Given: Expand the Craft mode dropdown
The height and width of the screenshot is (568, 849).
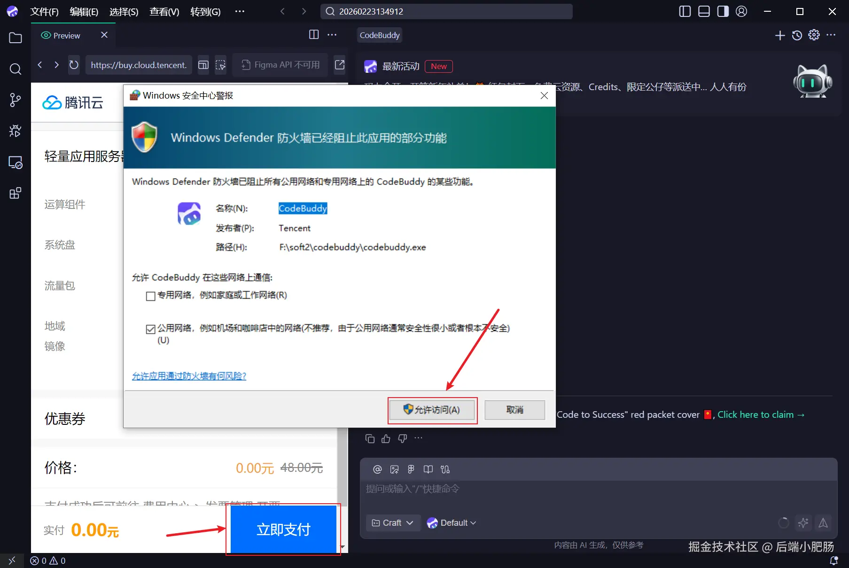Looking at the screenshot, I should (392, 523).
